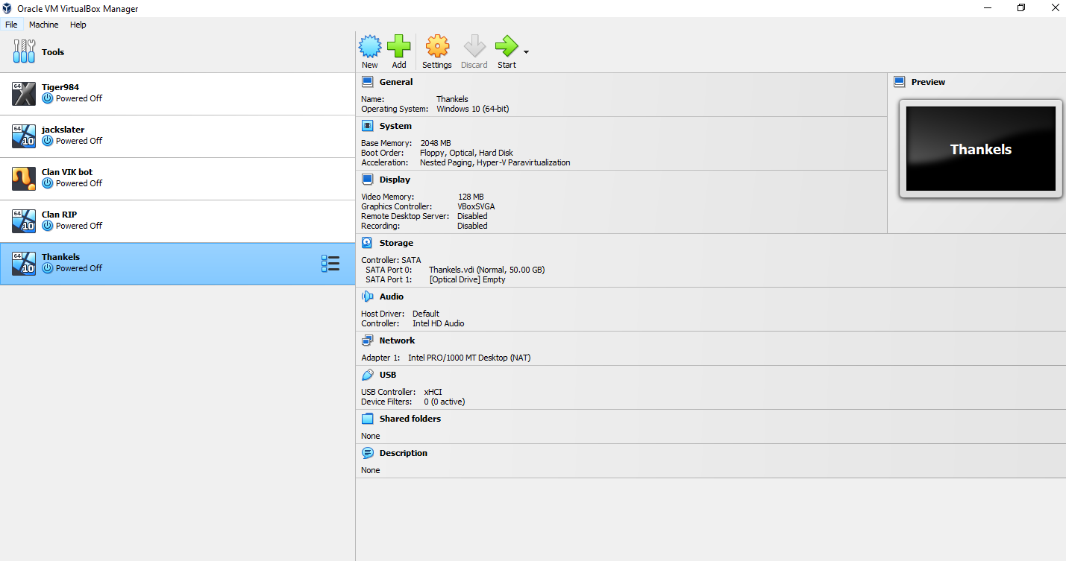1066x561 pixels.
Task: Start the selected VM with green arrow
Action: tap(507, 47)
